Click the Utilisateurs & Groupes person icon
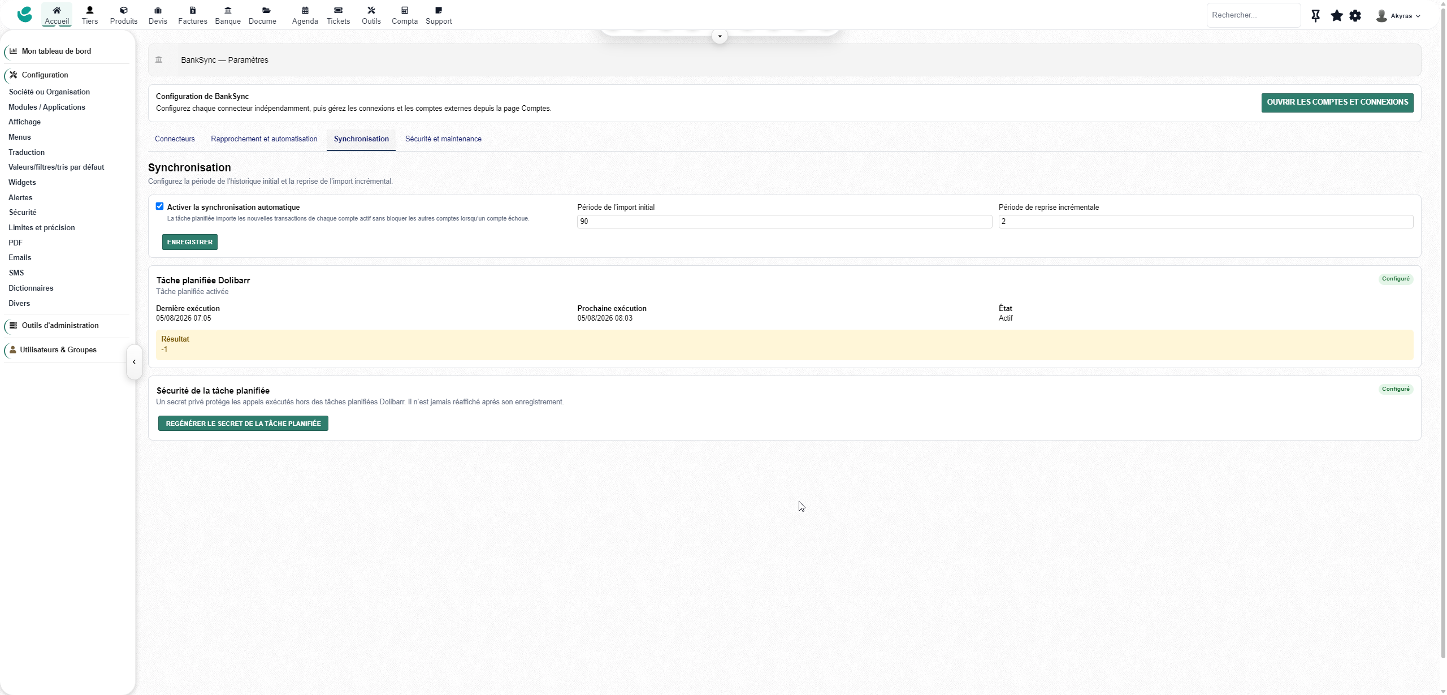The width and height of the screenshot is (1447, 695). point(12,349)
